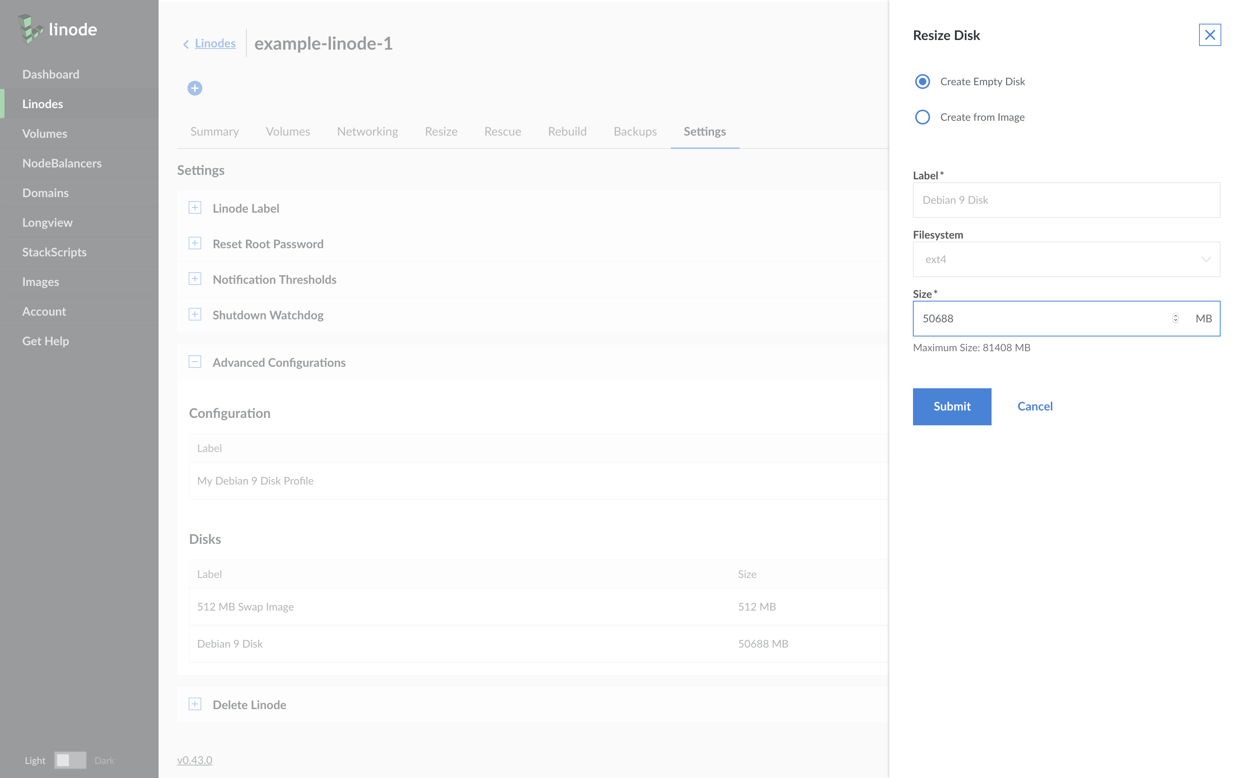Screen dimensions: 1245x778
Task: Expand the Delete Linode section
Action: pyautogui.click(x=195, y=704)
